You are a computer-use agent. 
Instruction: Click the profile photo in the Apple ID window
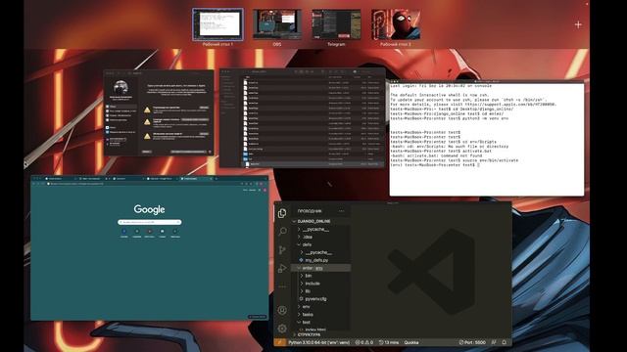coord(121,87)
